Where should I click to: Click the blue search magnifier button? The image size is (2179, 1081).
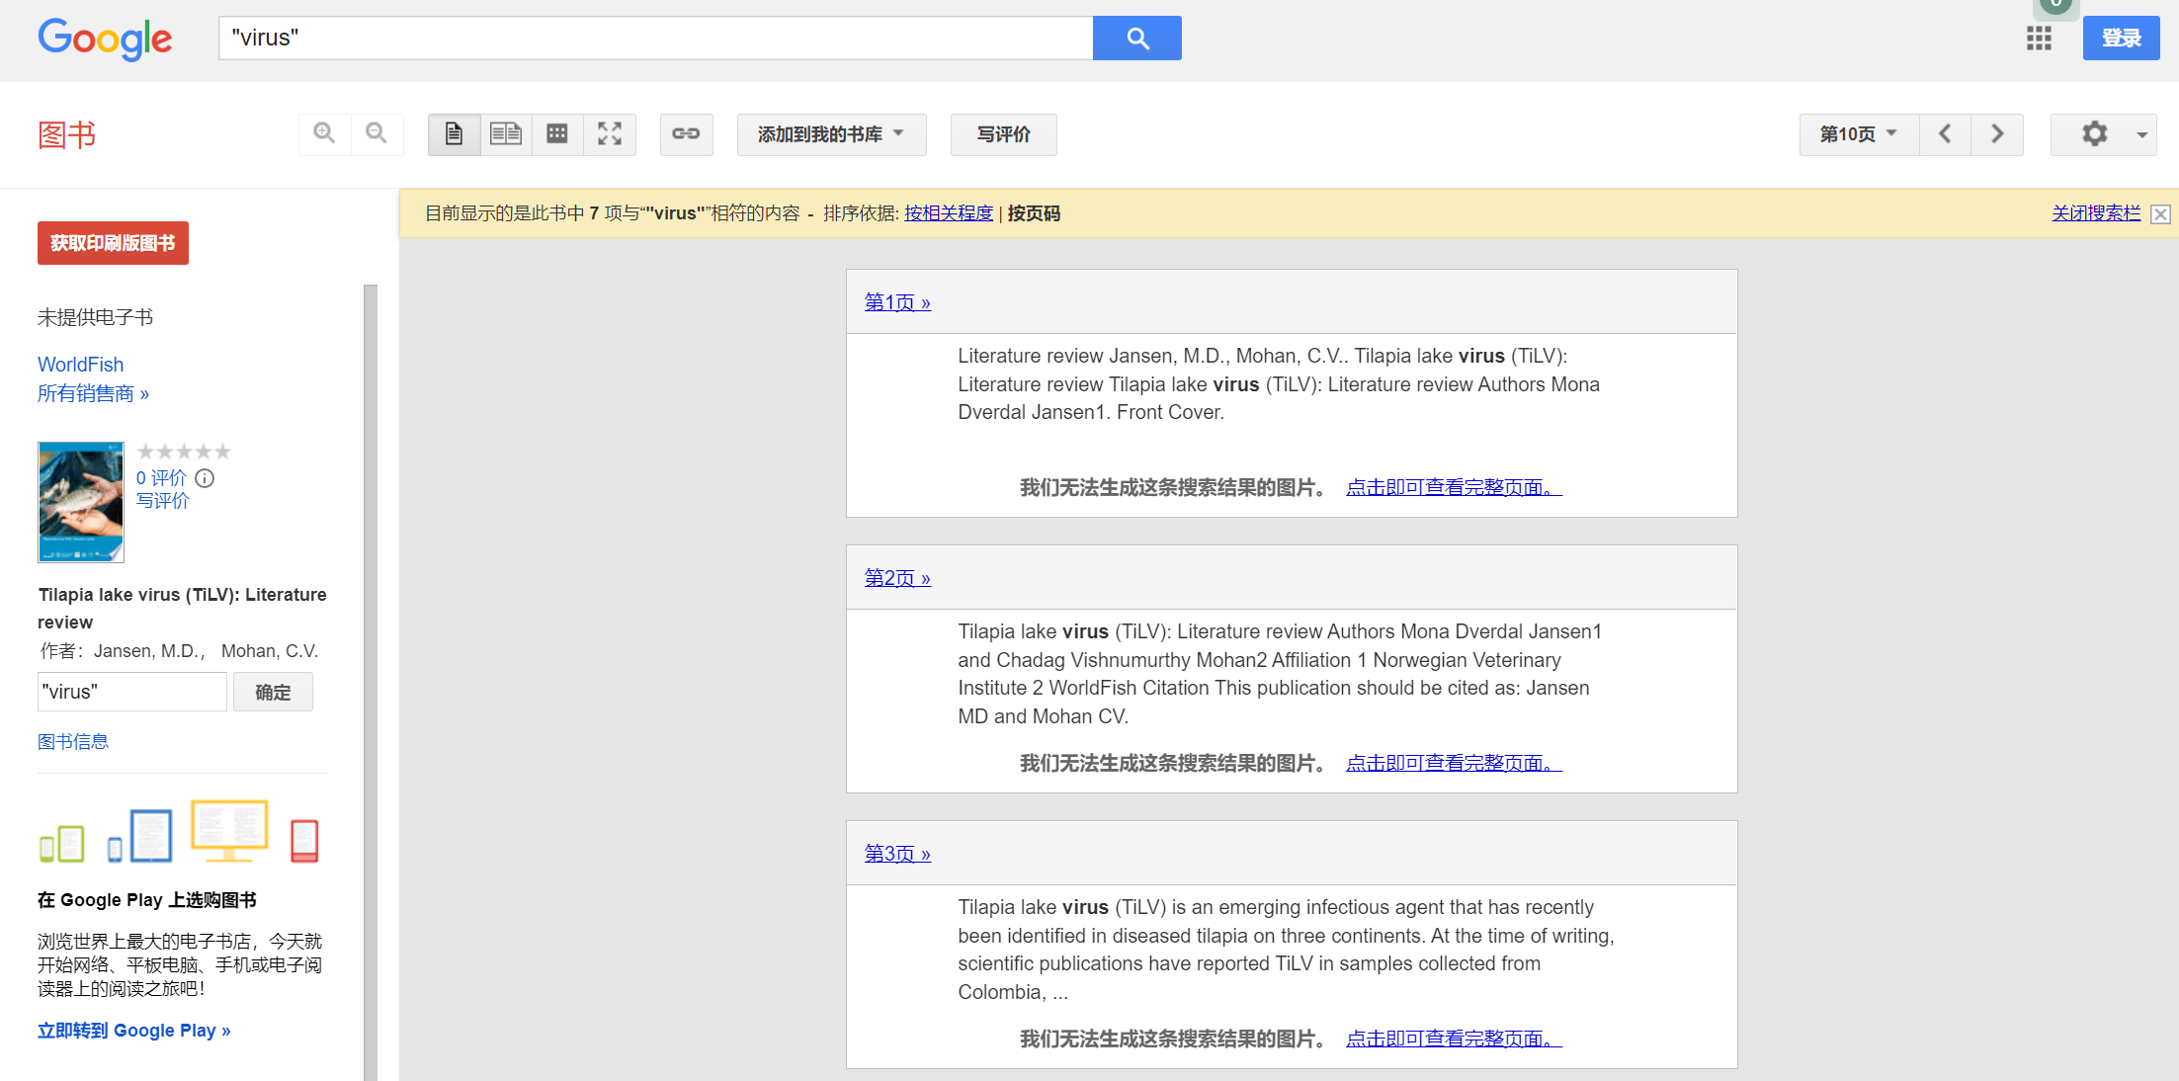(x=1136, y=38)
